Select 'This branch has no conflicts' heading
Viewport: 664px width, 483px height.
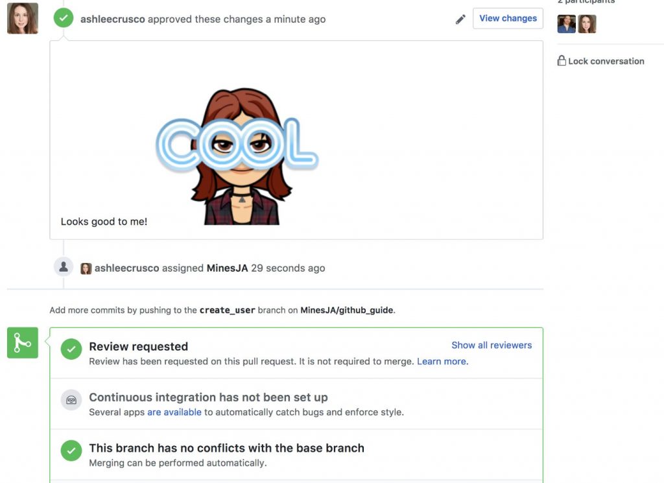226,448
